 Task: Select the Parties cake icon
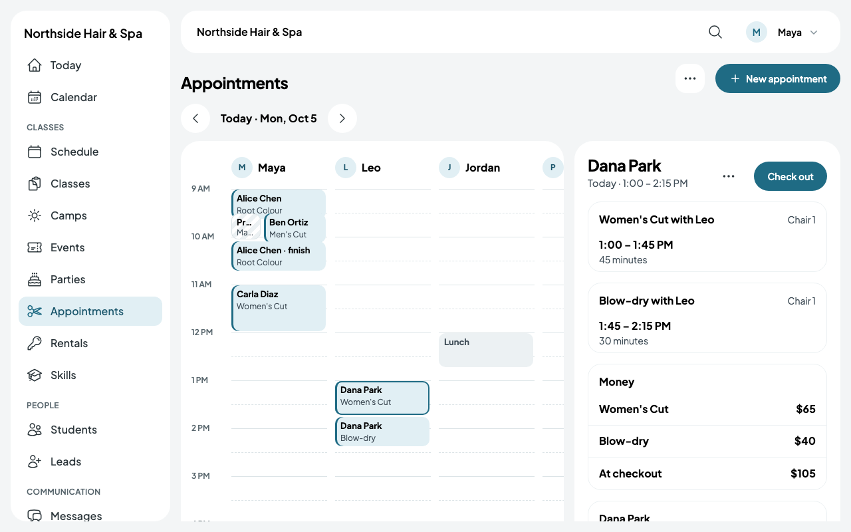tap(35, 279)
